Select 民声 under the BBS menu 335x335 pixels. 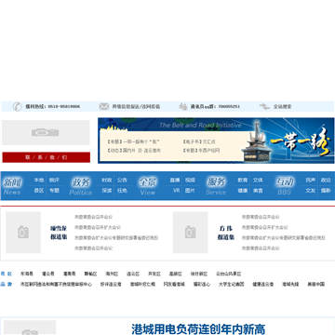(311, 181)
